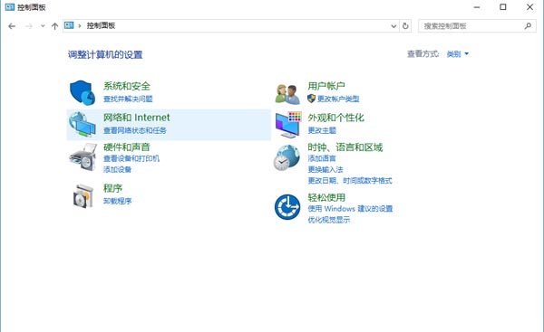The height and width of the screenshot is (332, 544).
Task: Go back with the back arrow
Action: click(12, 26)
